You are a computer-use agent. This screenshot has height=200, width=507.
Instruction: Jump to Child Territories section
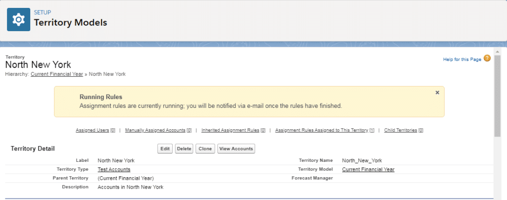404,130
